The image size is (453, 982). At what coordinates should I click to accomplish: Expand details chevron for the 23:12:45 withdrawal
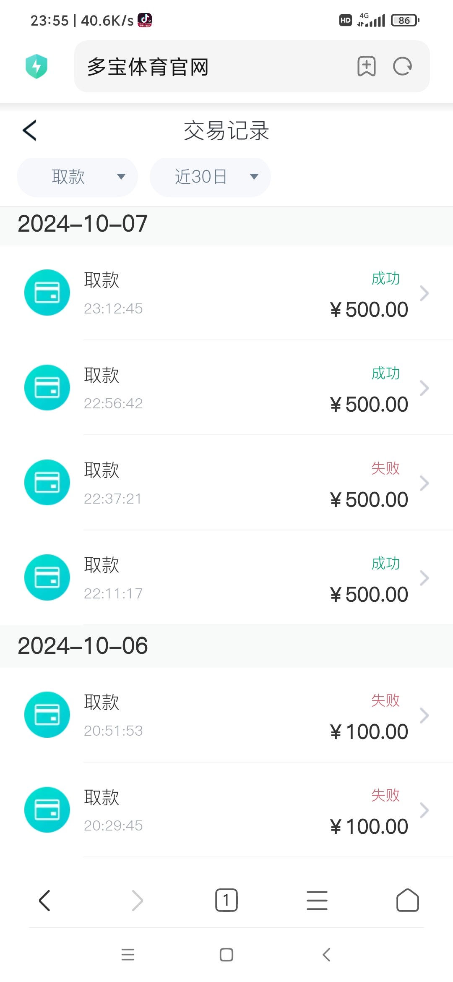(x=424, y=293)
